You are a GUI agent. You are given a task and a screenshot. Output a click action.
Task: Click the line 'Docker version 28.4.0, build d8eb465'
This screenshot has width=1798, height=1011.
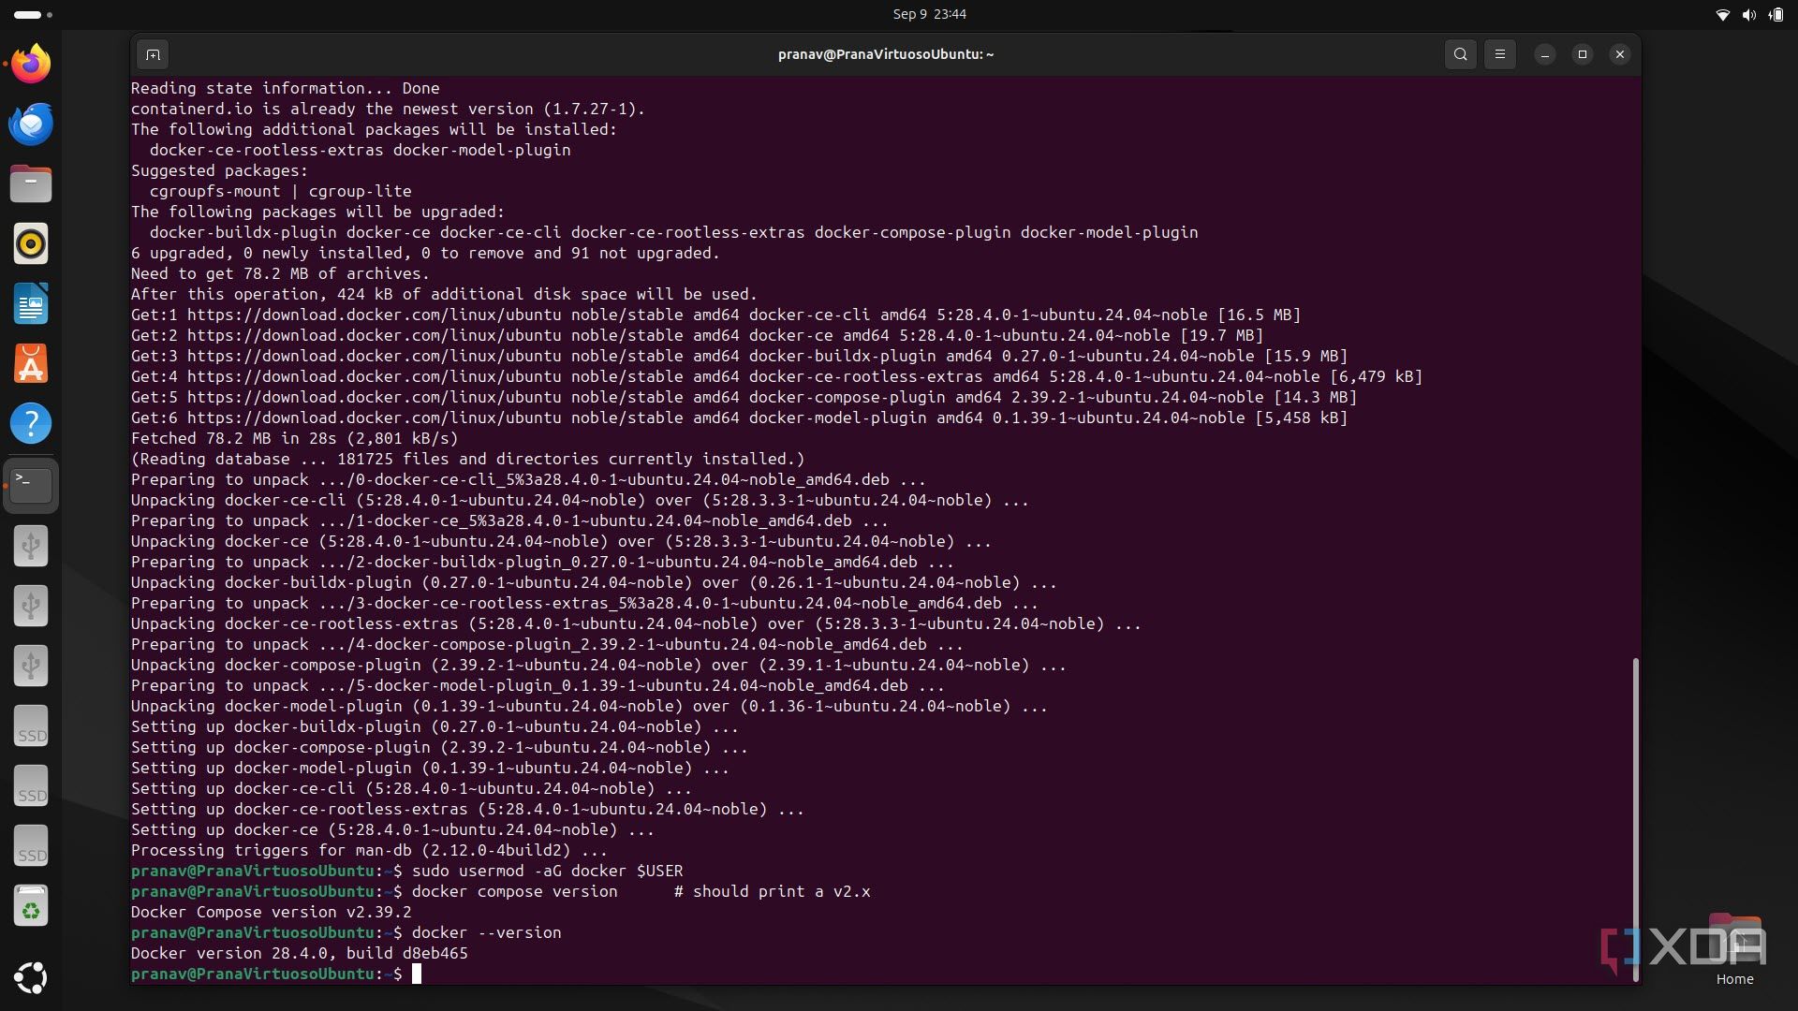(x=300, y=953)
